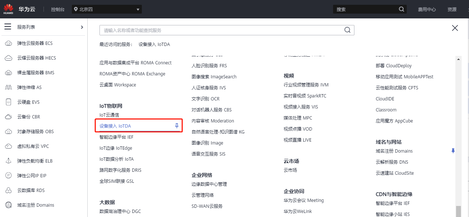Open recently visited 设备接入 IoTDA link
Viewport: 469px width, 217px height.
tap(154, 44)
